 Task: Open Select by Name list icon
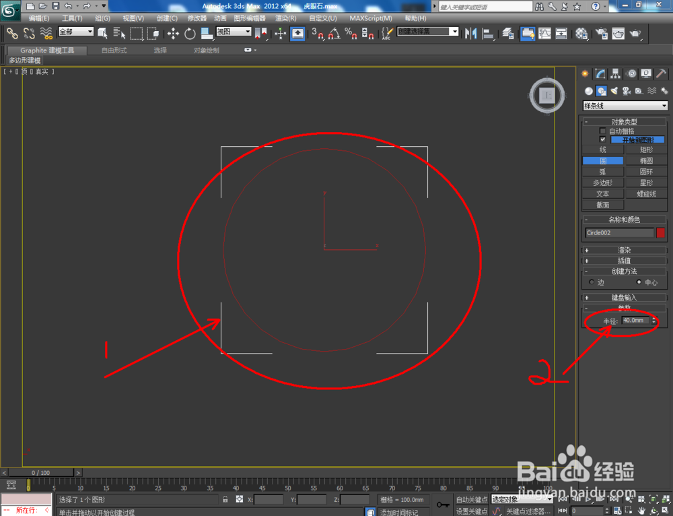coord(119,33)
